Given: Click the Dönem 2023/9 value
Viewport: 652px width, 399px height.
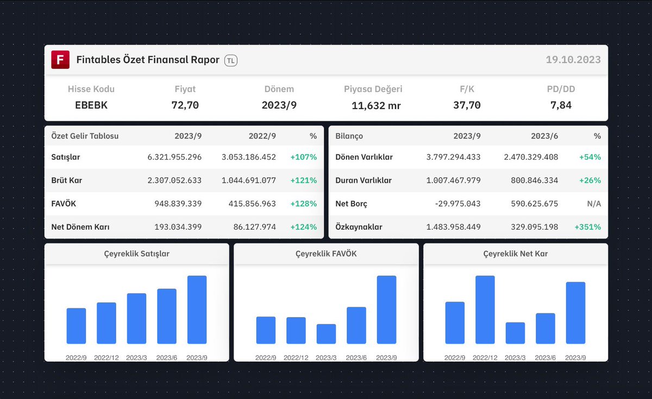Looking at the screenshot, I should coord(279,105).
